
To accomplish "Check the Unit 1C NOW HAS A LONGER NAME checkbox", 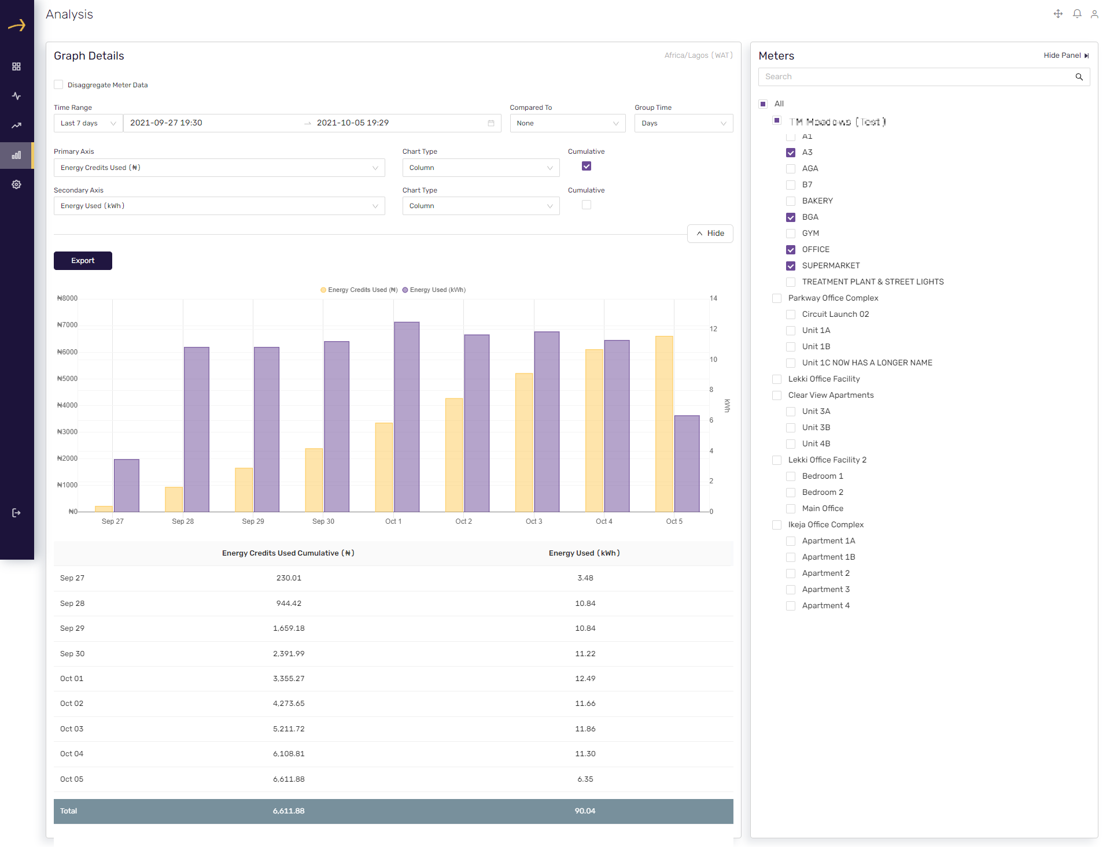I will (x=791, y=363).
